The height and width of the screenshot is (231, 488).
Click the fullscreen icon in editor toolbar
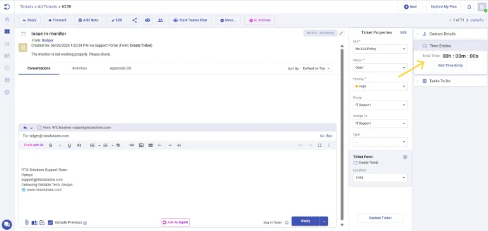(320, 145)
